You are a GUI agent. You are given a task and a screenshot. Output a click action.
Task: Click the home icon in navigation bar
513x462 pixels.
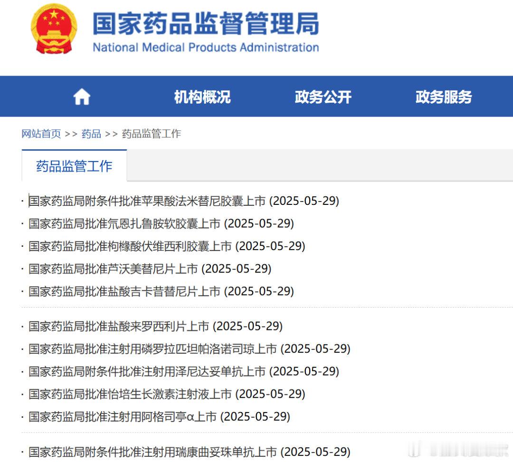[x=82, y=97]
